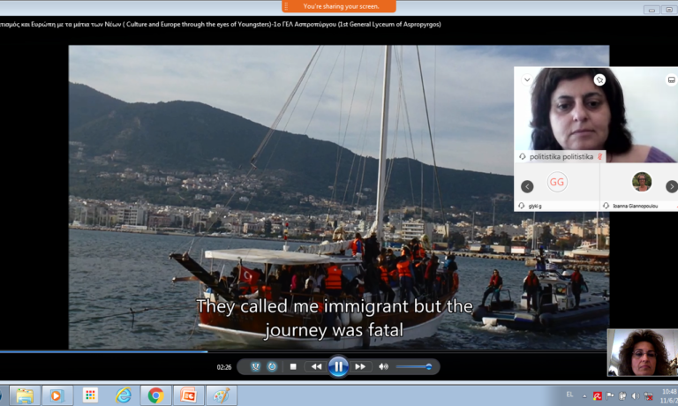The width and height of the screenshot is (678, 406).
Task: Open Internet Explorer from taskbar
Action: [123, 395]
